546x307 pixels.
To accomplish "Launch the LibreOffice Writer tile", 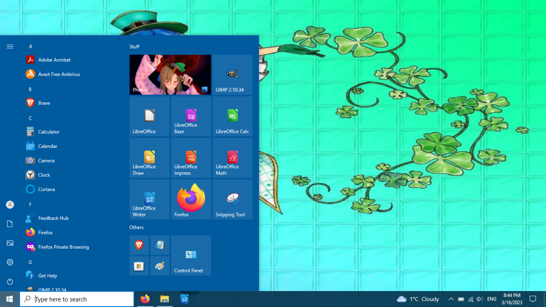I will (149, 199).
